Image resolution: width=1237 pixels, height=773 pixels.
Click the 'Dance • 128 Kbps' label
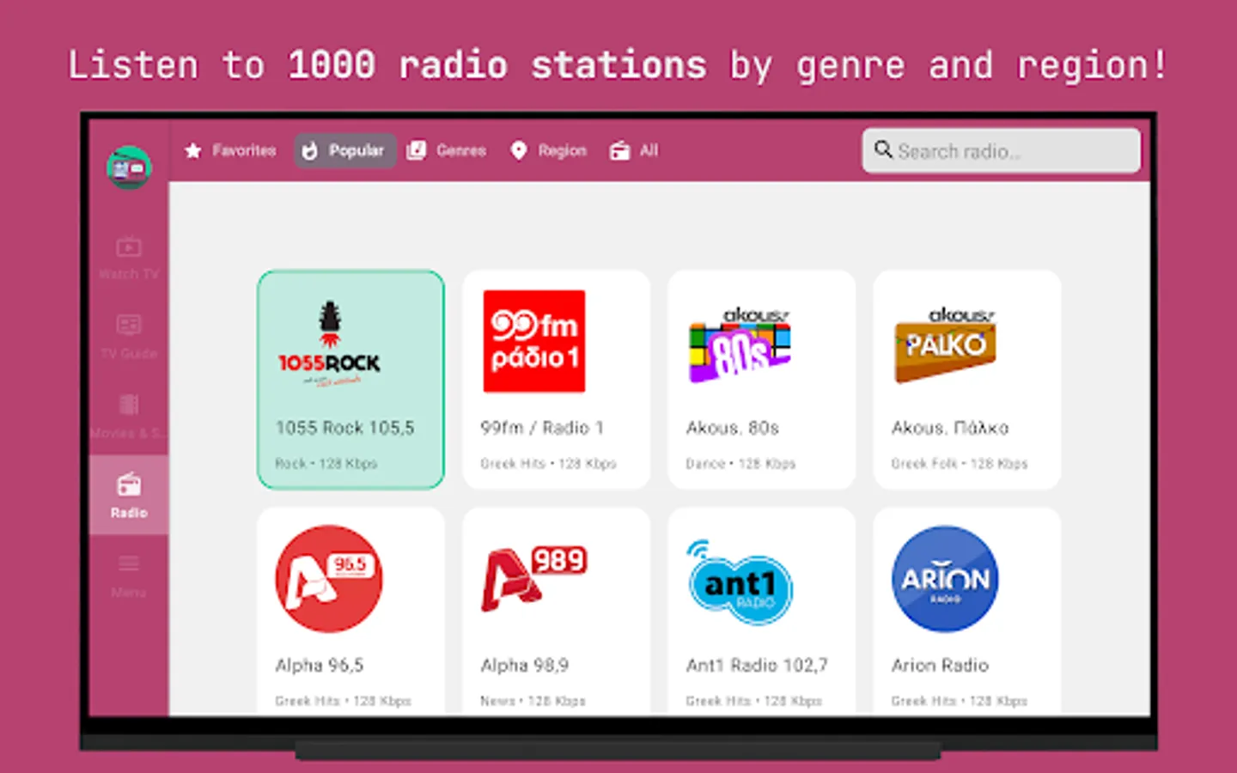(740, 464)
